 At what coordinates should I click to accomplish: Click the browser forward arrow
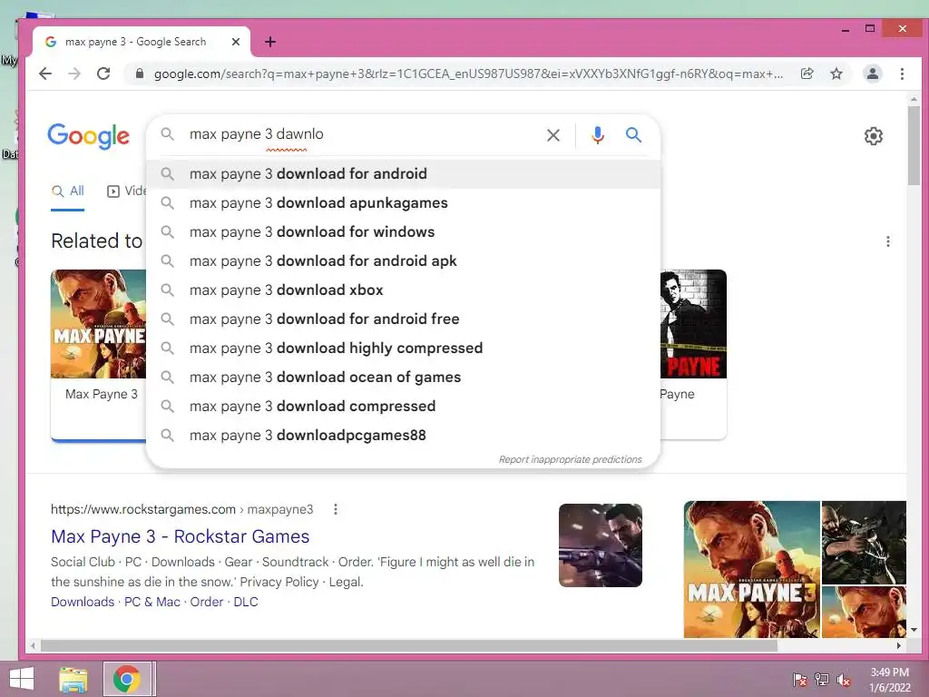[x=74, y=74]
